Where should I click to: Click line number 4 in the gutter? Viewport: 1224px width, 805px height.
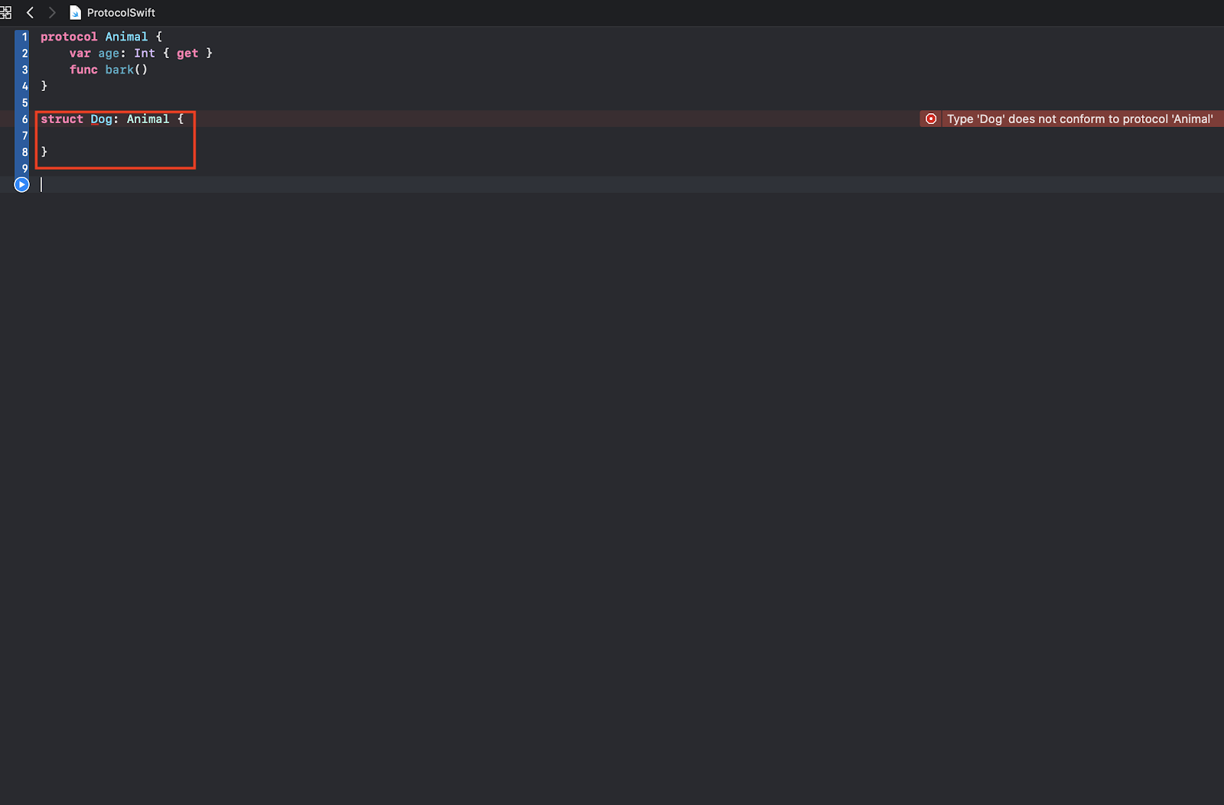(x=24, y=86)
